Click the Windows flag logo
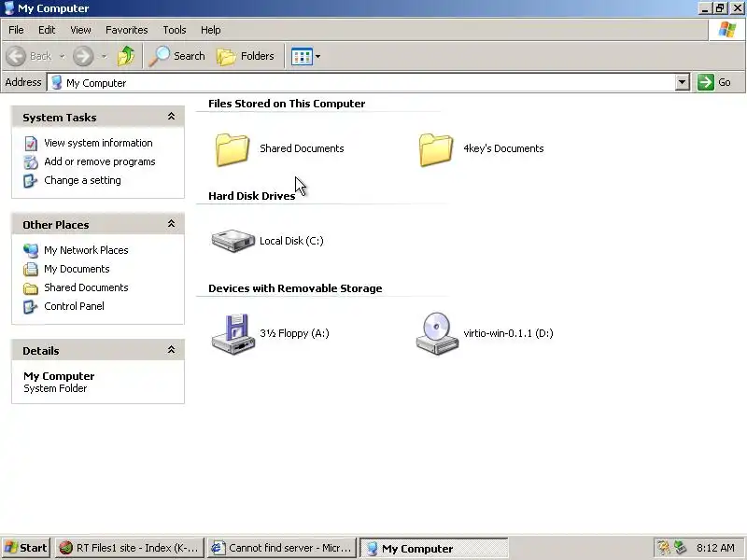747x560 pixels. (x=727, y=30)
